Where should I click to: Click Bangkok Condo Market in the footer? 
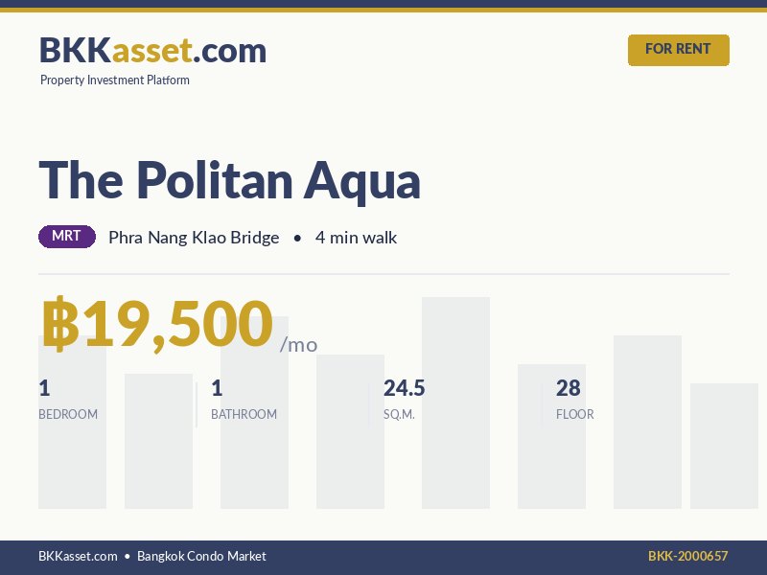tap(201, 556)
